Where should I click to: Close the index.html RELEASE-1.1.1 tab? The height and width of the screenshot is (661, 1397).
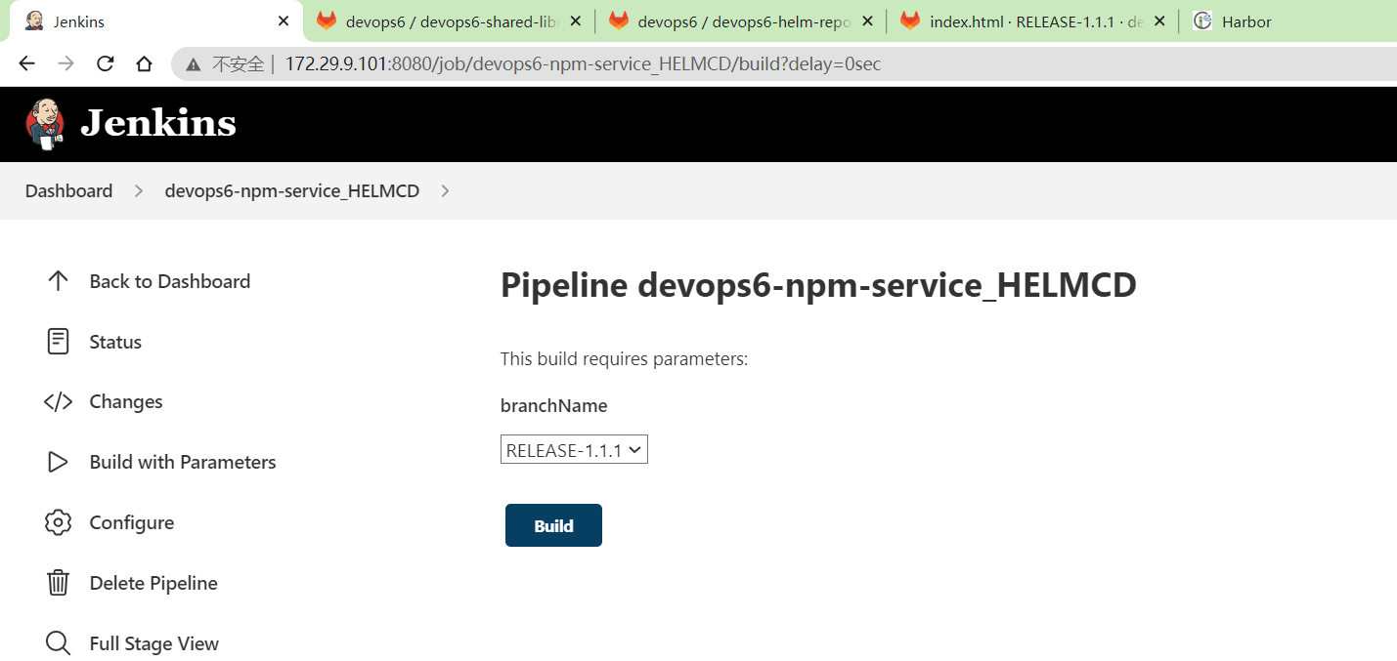(1159, 21)
